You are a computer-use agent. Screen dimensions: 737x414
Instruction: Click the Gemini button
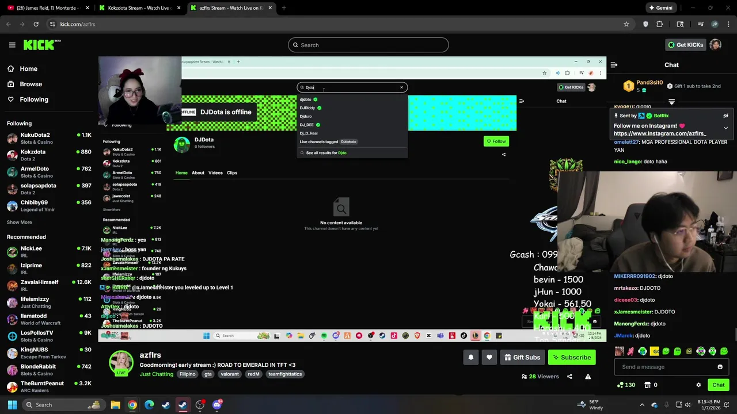pos(660,8)
